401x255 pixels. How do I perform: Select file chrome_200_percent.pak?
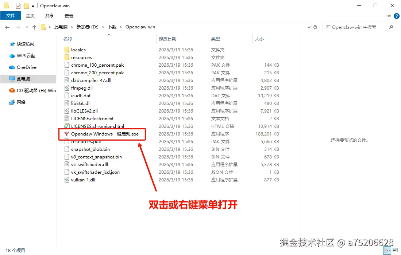click(x=97, y=73)
